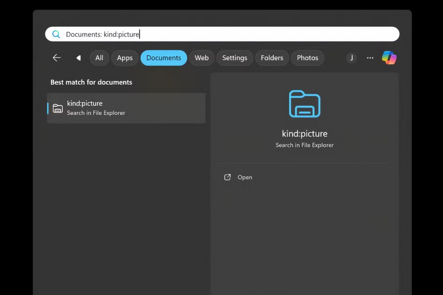Click the small File Explorer result icon
This screenshot has width=443, height=295.
pos(58,108)
